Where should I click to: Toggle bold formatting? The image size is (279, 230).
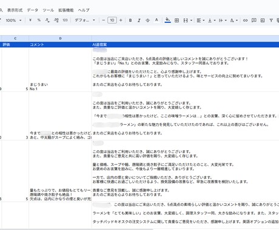click(x=130, y=20)
